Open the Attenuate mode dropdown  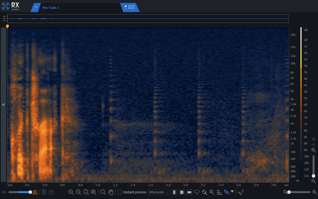[x=159, y=192]
